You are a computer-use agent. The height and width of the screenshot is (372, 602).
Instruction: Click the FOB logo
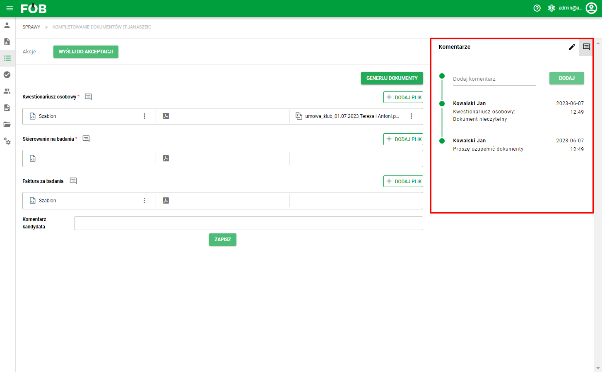tap(34, 8)
